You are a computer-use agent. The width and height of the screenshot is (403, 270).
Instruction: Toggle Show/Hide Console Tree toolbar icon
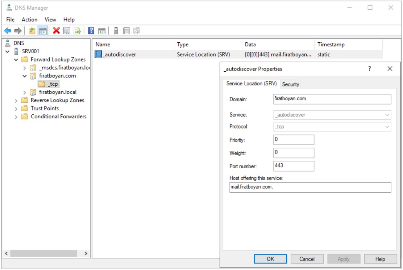43,31
